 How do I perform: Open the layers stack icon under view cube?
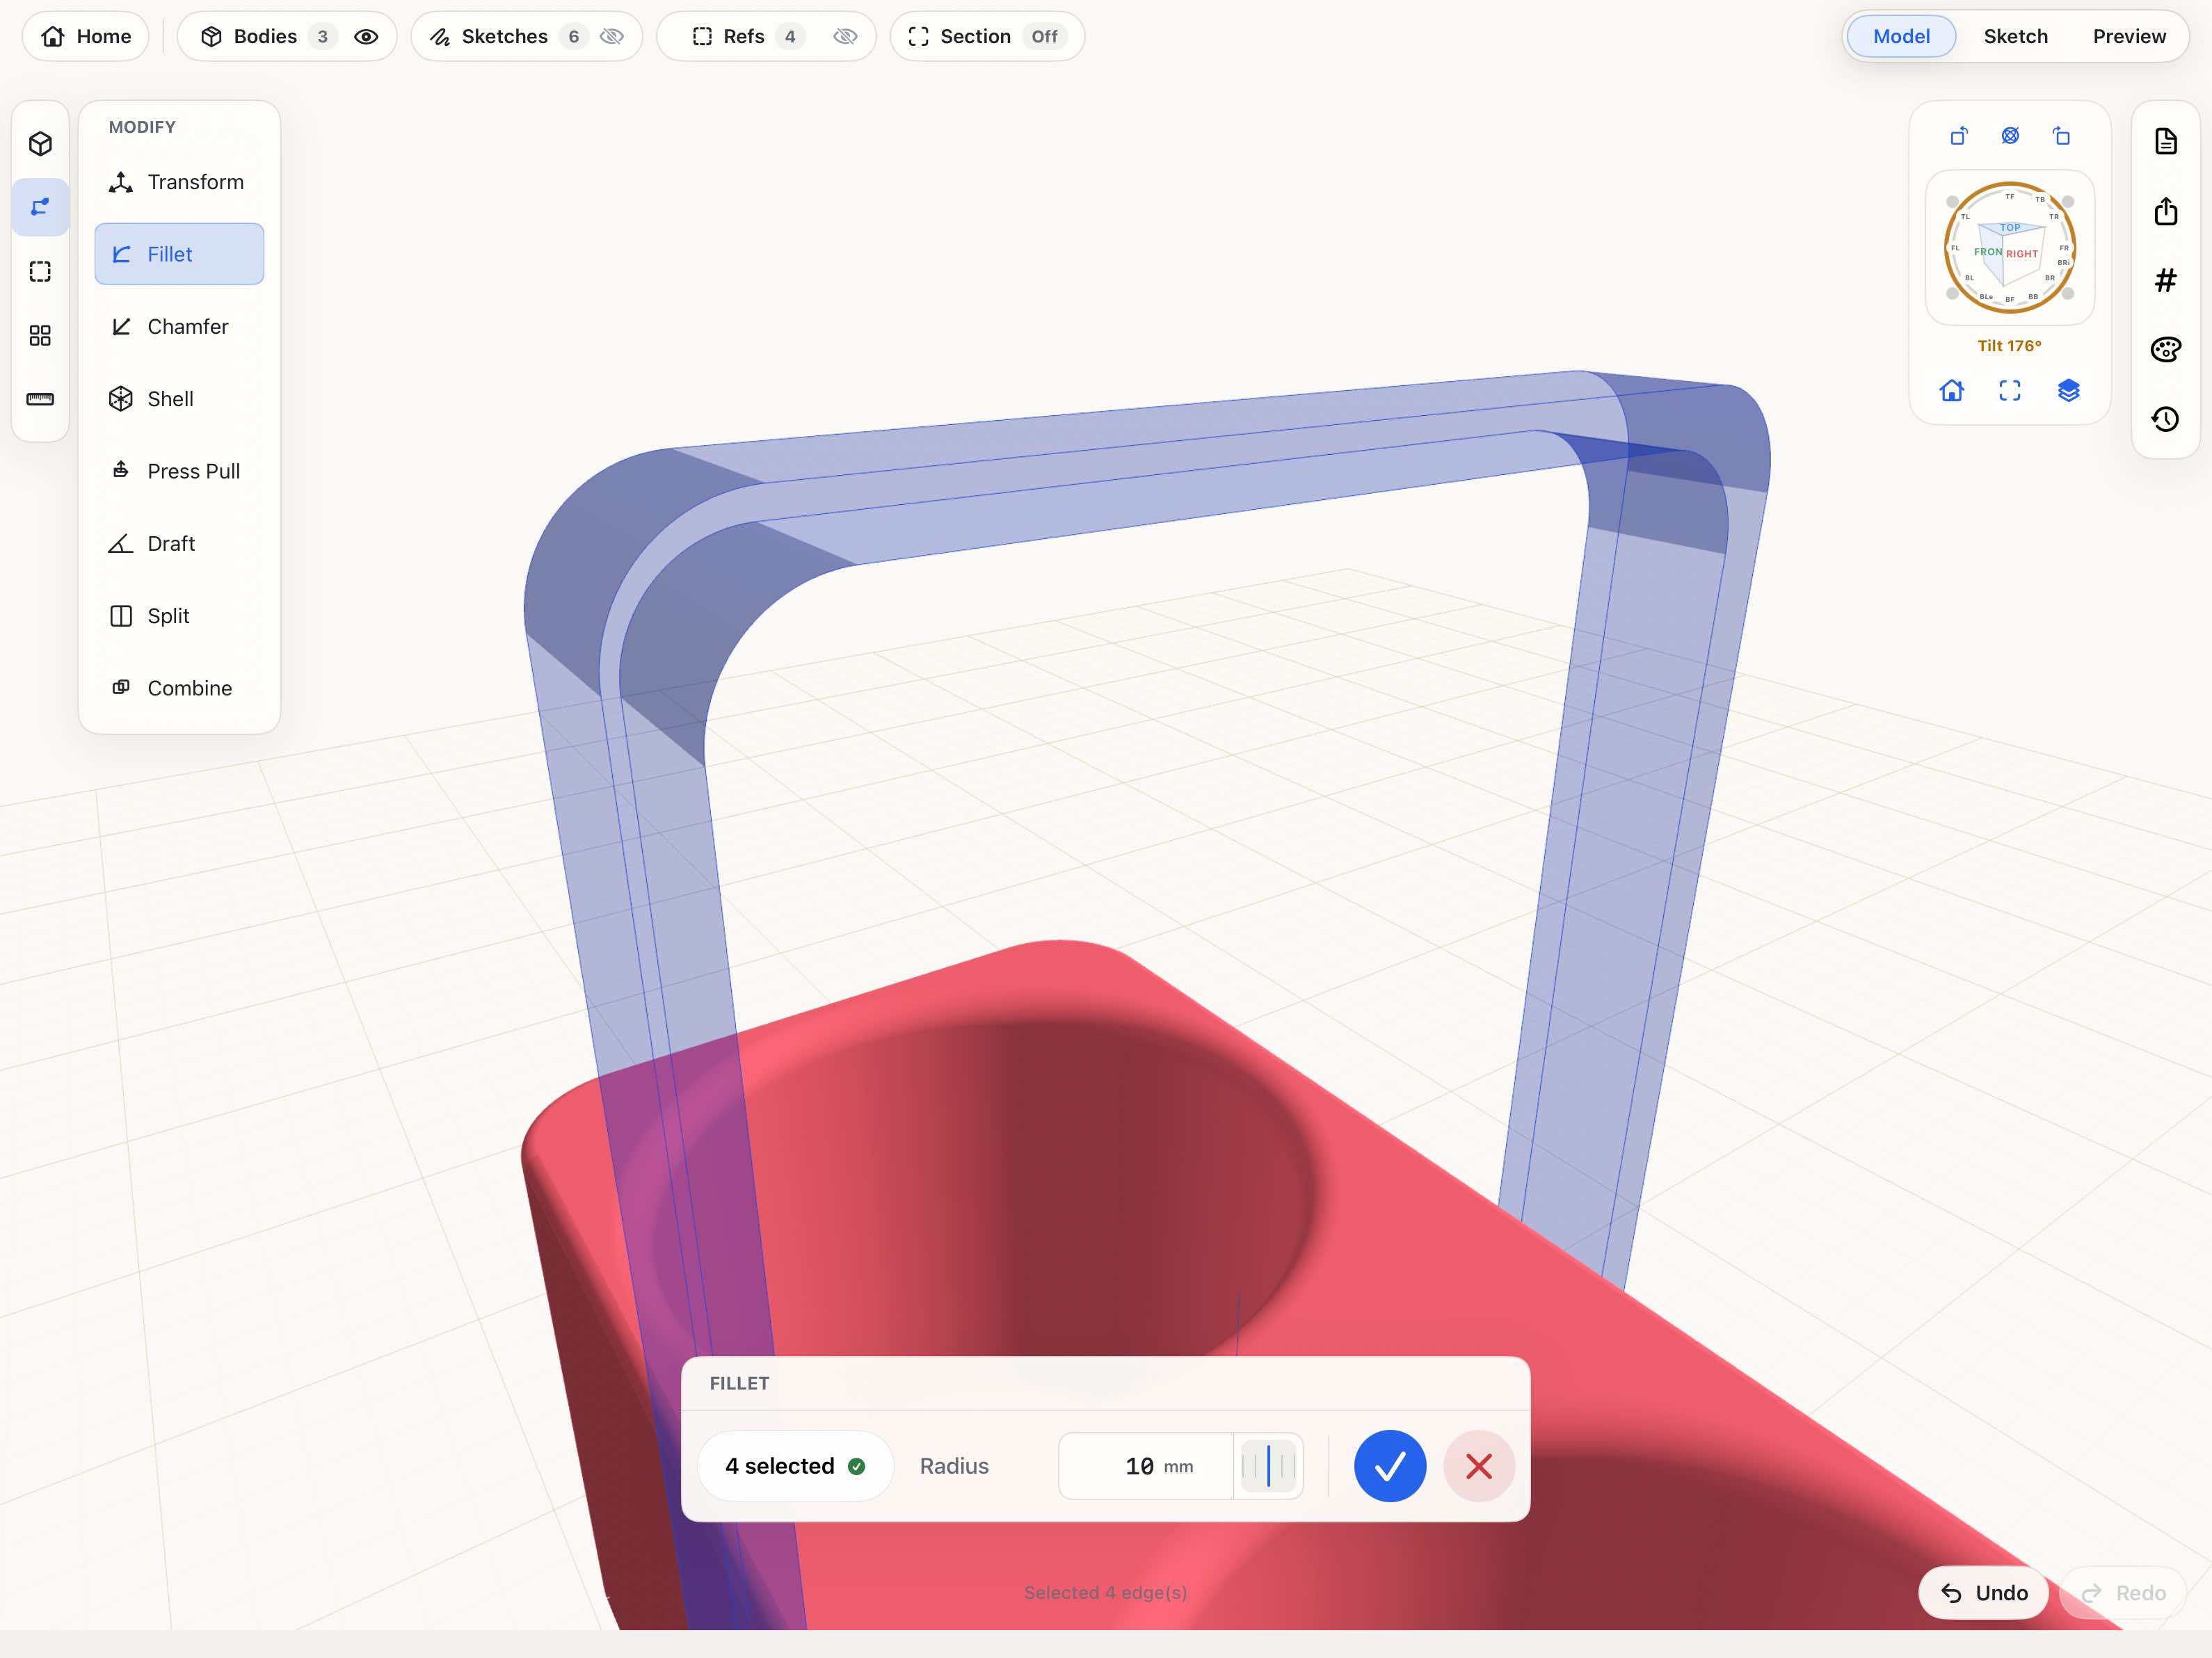(2069, 390)
